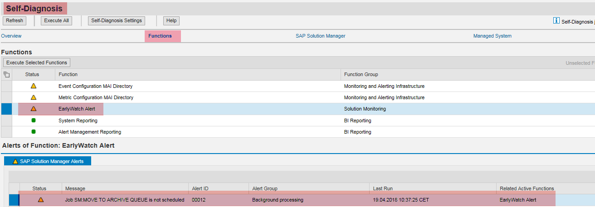595x207 pixels.
Task: Toggle row selector for EarlyWatch Alert function
Action: tap(6, 109)
